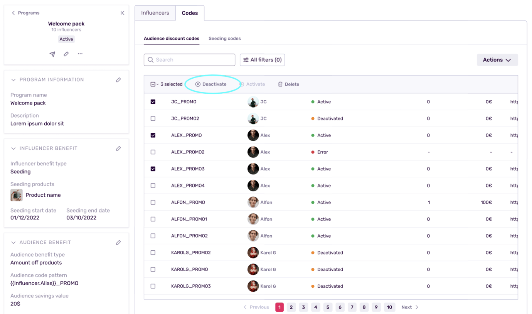The height and width of the screenshot is (314, 532).
Task: Edit the Audience Benefit section
Action: click(118, 242)
